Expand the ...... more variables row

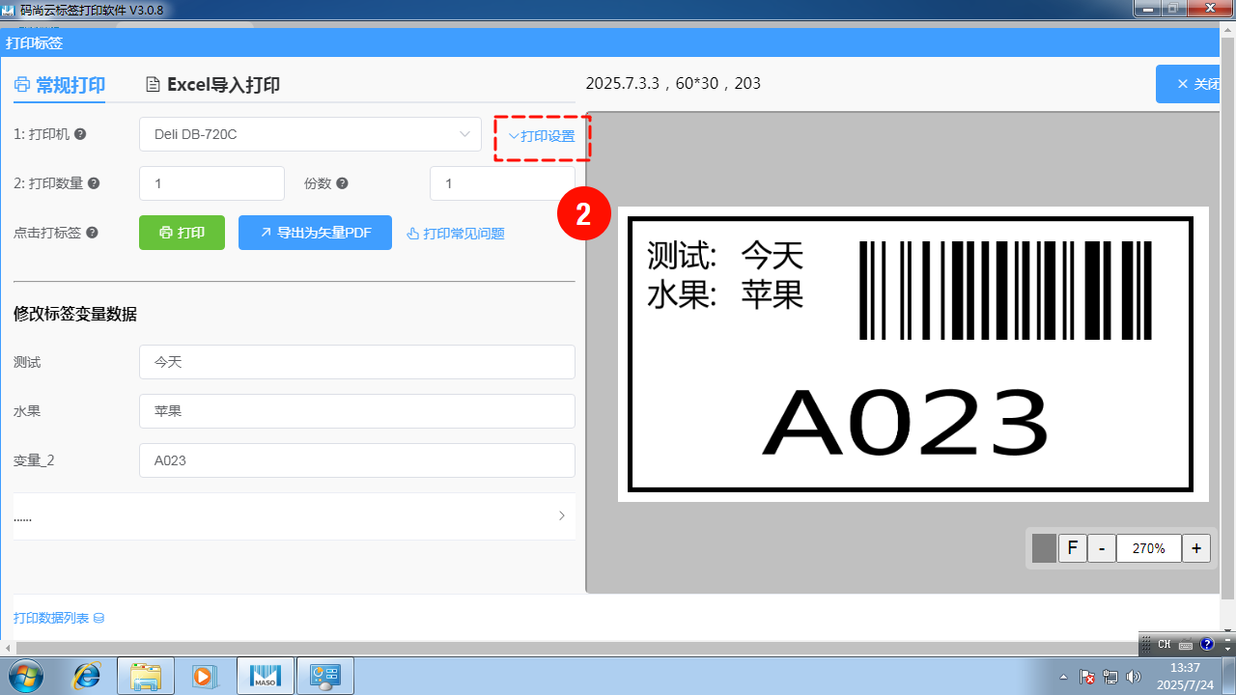tap(294, 516)
